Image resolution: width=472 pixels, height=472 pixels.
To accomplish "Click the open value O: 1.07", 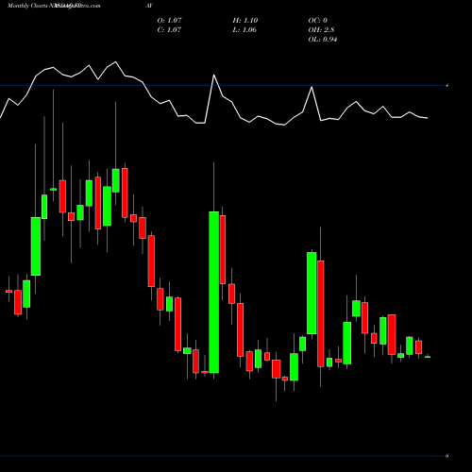I will [169, 21].
